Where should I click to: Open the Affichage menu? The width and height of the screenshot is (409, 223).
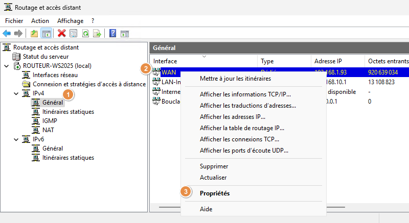point(71,21)
